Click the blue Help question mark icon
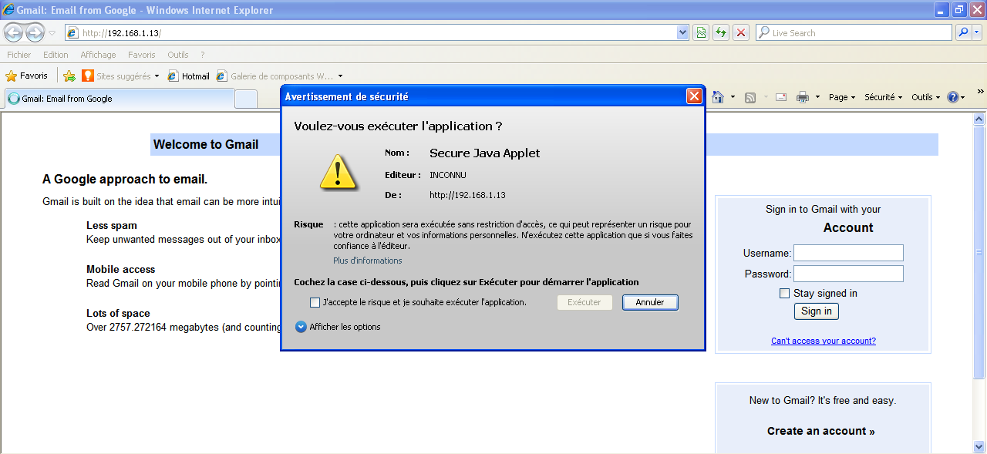The image size is (987, 454). tap(953, 97)
